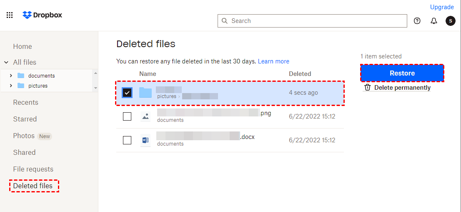The width and height of the screenshot is (461, 212).
Task: Open the app grid launcher icon
Action: pyautogui.click(x=10, y=15)
